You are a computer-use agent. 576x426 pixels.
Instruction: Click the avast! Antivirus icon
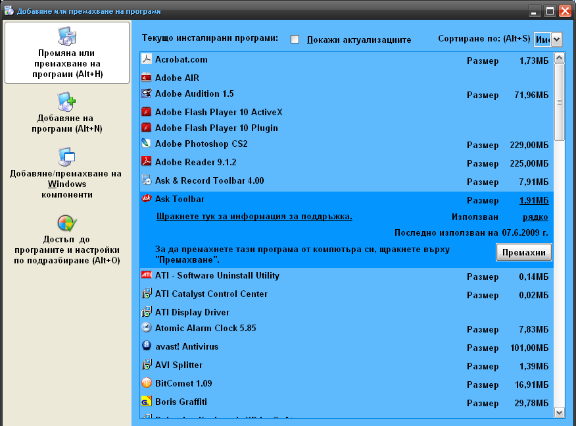(147, 346)
